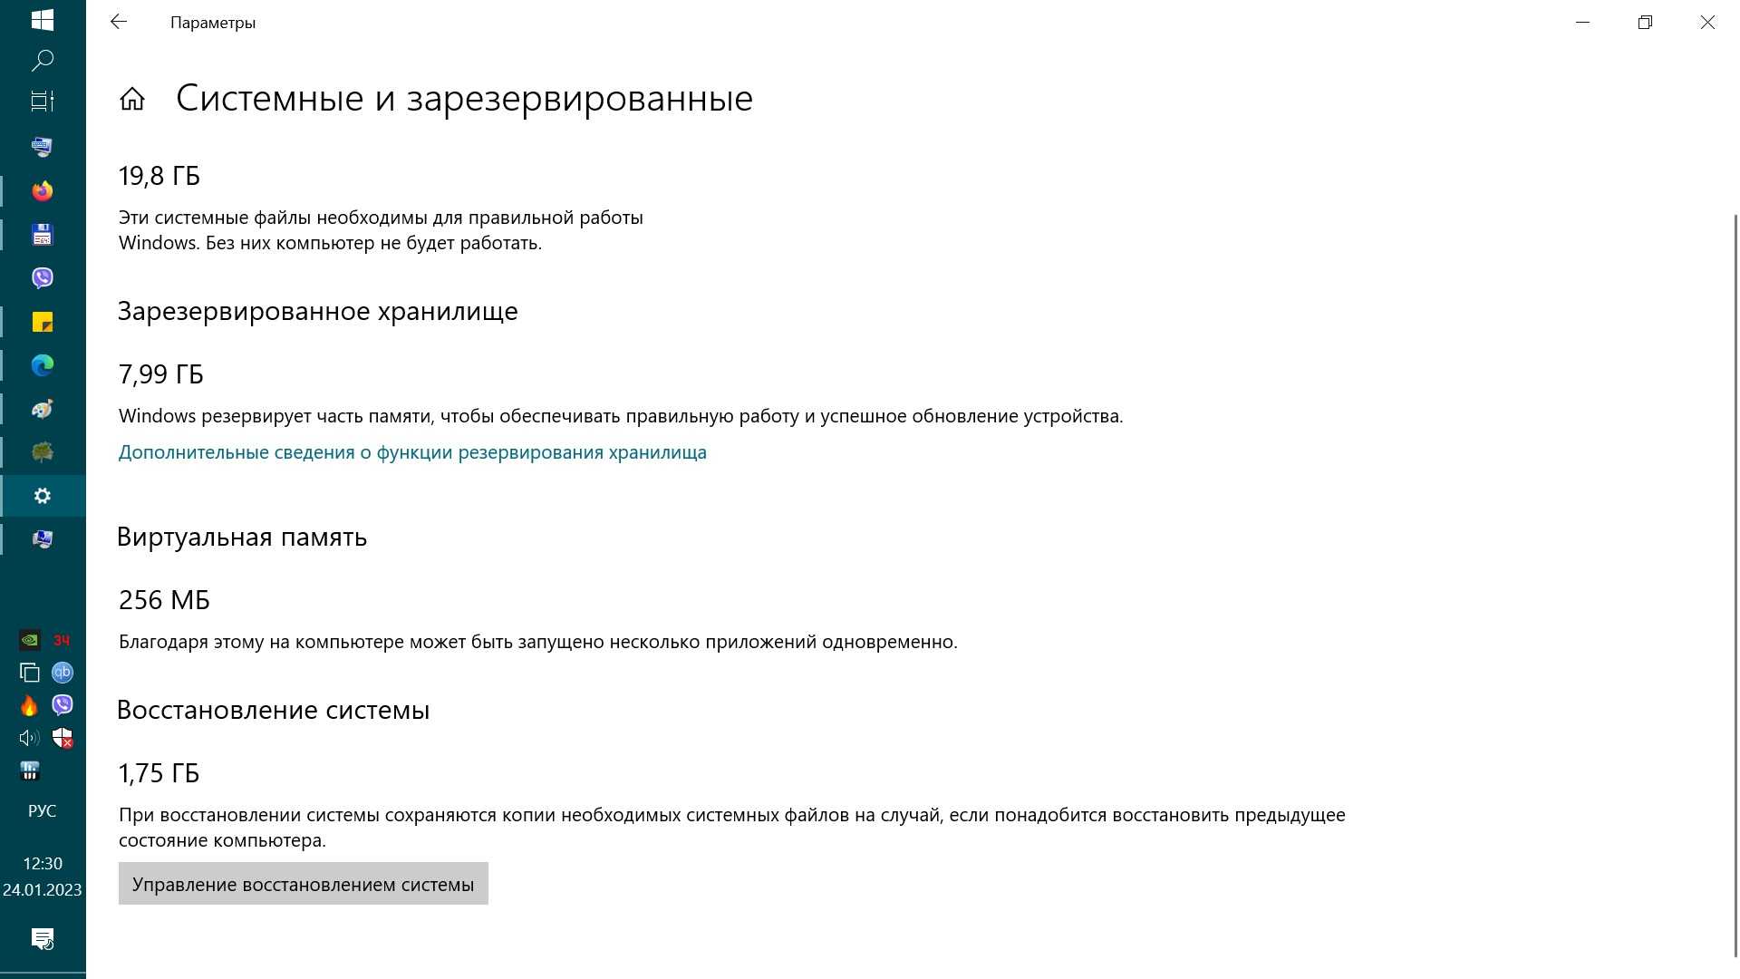Switch input language via РУС indicator
Viewport: 1740px width, 979px height.
click(43, 811)
